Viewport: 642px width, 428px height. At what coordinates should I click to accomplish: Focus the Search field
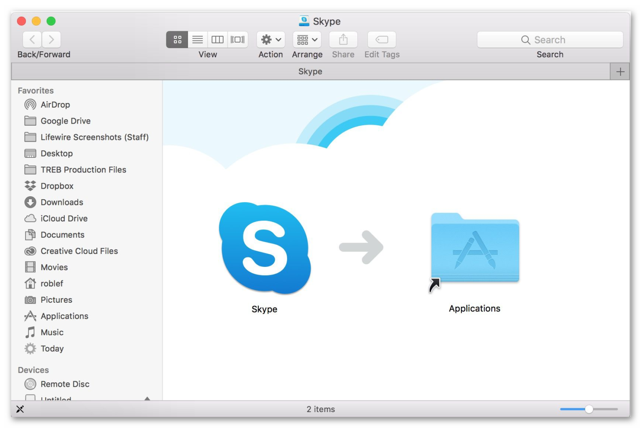550,40
